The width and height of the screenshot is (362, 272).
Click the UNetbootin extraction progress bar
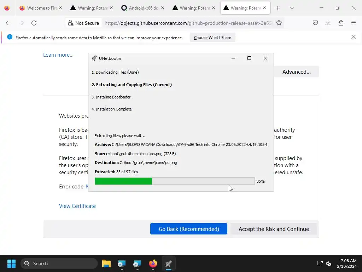175,181
